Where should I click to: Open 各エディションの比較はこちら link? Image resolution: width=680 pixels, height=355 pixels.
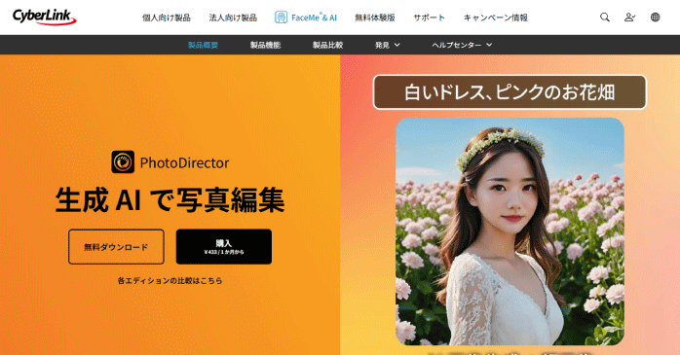(x=170, y=280)
